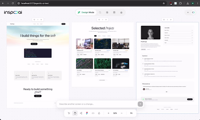200x120 pixels.
Task: Open the browser downloads icon
Action: (x=188, y=3)
